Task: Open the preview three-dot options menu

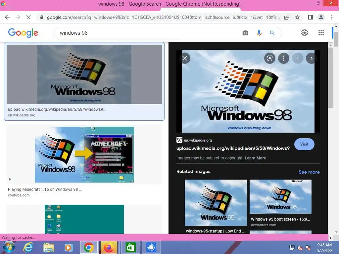Action: [284, 58]
